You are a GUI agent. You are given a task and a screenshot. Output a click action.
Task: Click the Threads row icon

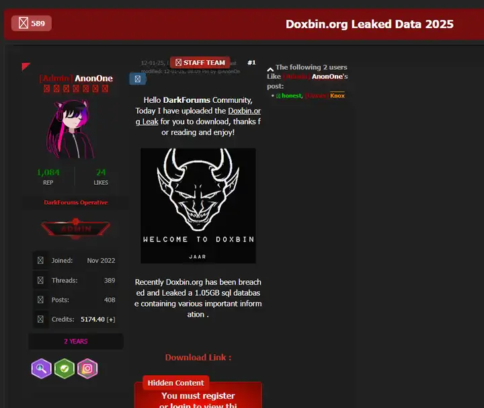point(40,280)
